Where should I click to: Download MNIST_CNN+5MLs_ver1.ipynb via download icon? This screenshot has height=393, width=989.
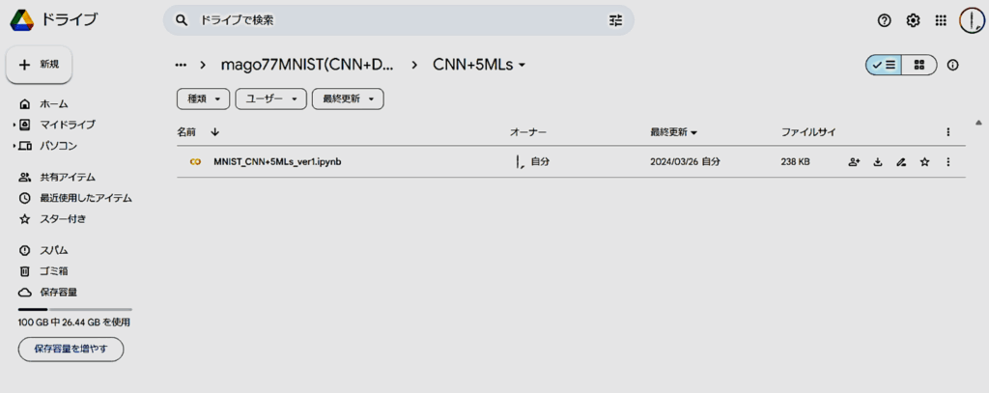(878, 162)
